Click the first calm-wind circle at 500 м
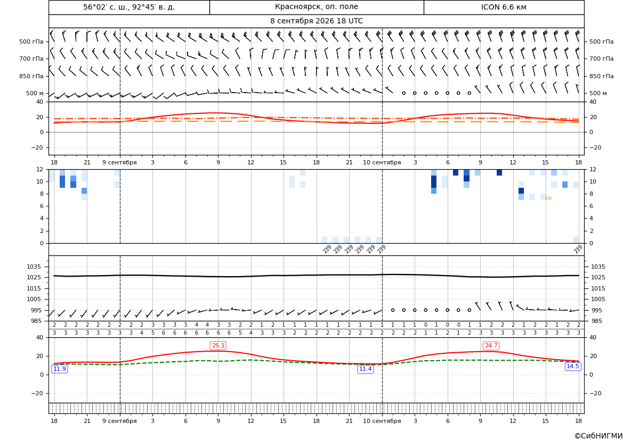623x440 pixels. coord(403,93)
